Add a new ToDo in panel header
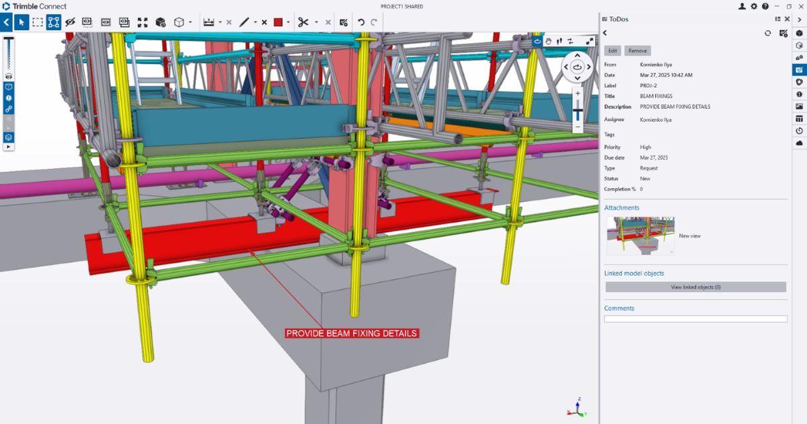Screen dimensions: 807x424 tap(783, 33)
